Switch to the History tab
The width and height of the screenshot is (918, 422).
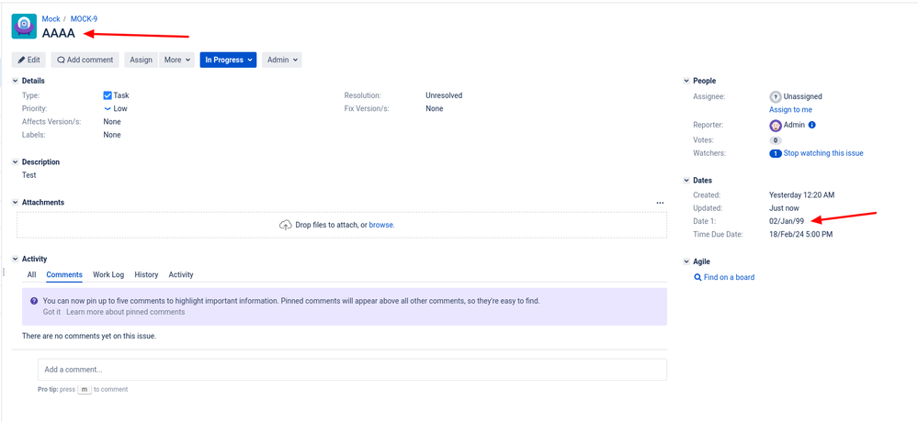point(146,274)
